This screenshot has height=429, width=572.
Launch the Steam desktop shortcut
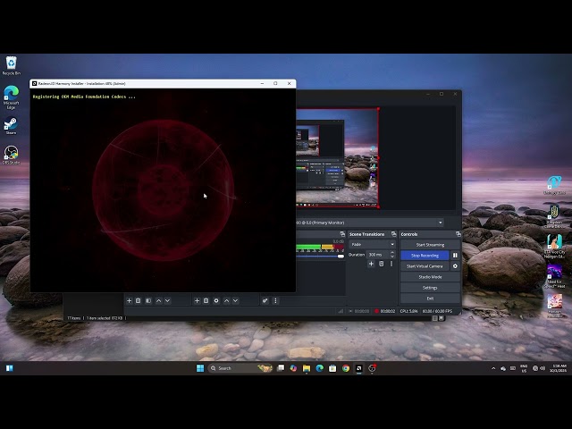pos(11,126)
